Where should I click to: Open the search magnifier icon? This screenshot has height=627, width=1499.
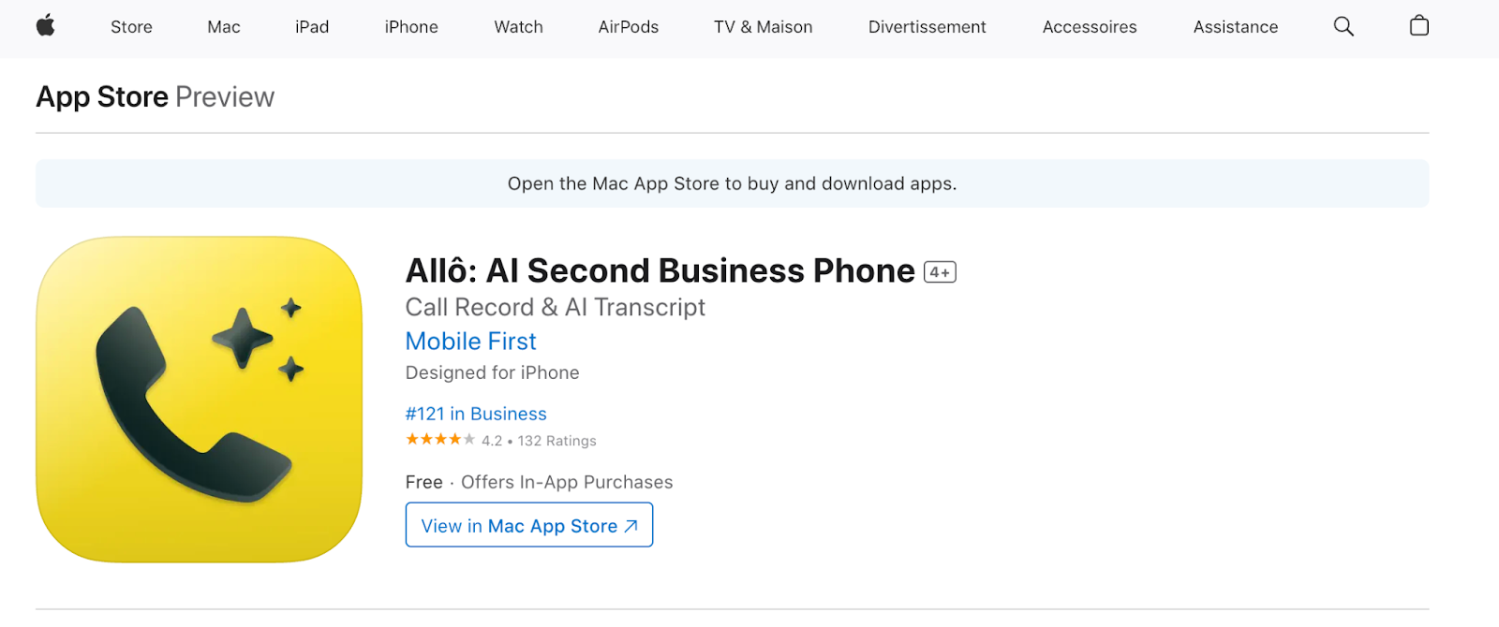[x=1343, y=26]
